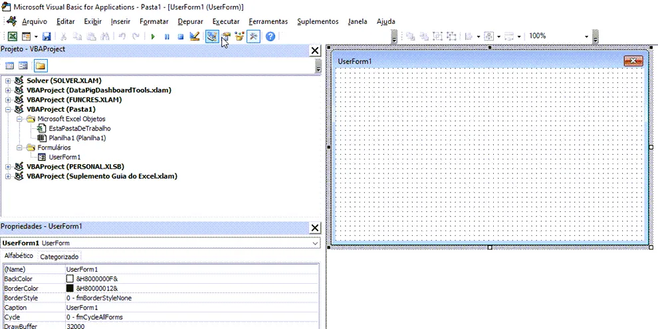The width and height of the screenshot is (658, 329).
Task: Open the Properties Window toolbar icon
Action: click(x=226, y=37)
